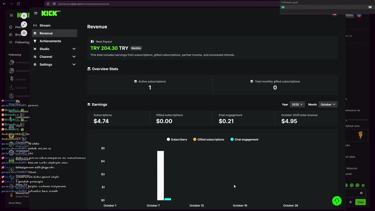Viewport: 375px width, 211px height.
Task: Open UnicaHo channel in Following list
Action: 18,88
